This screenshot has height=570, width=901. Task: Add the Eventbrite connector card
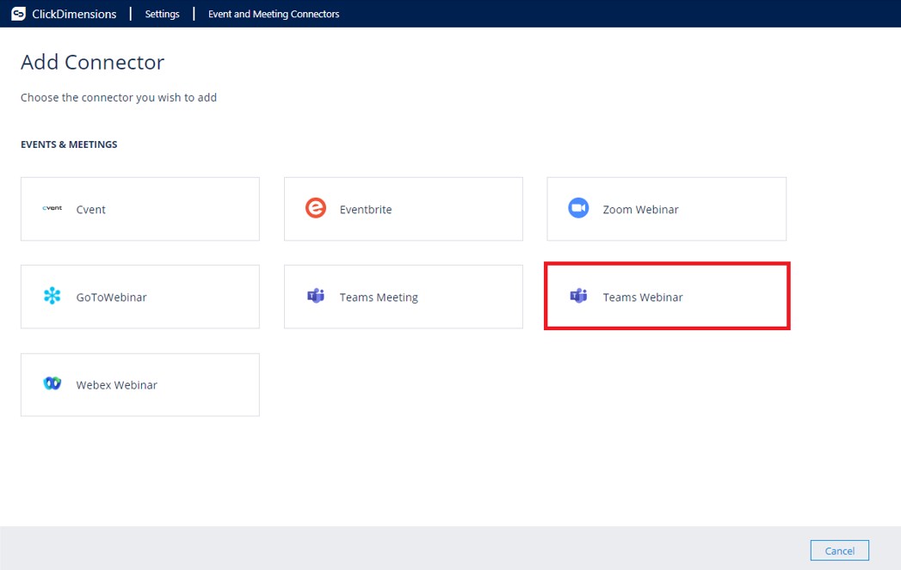pyautogui.click(x=404, y=209)
